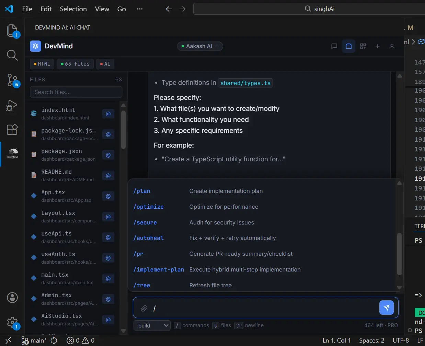Click the Search files input
425x346 pixels.
[76, 92]
